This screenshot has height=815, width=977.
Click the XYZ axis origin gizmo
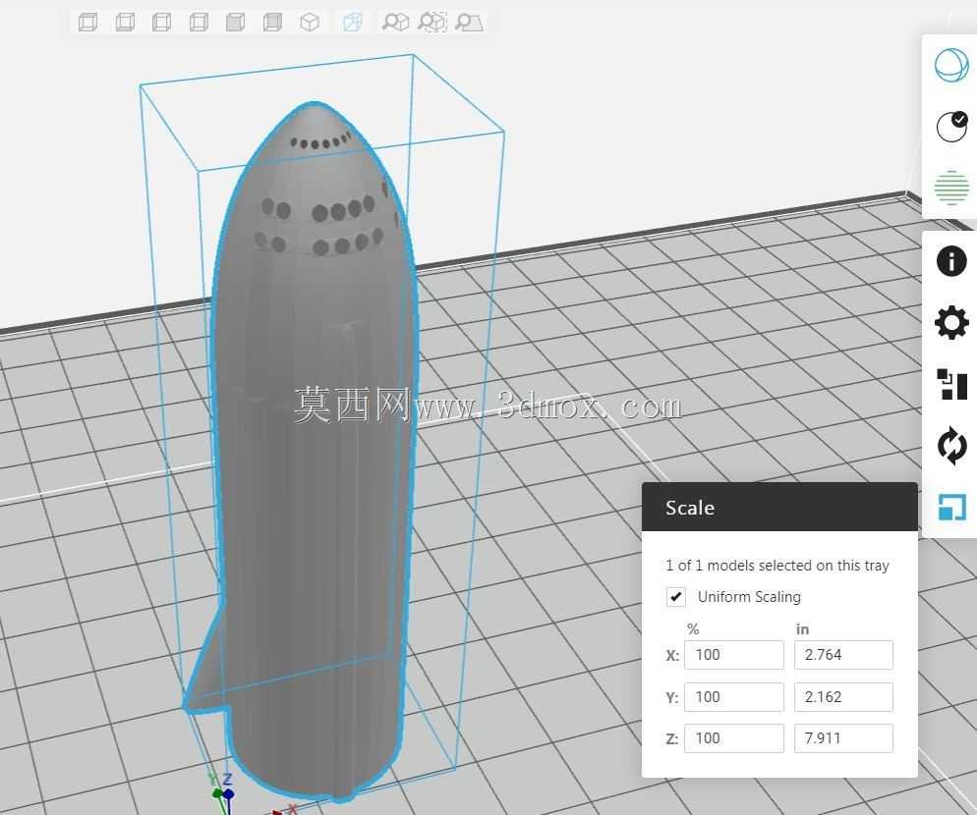(227, 794)
